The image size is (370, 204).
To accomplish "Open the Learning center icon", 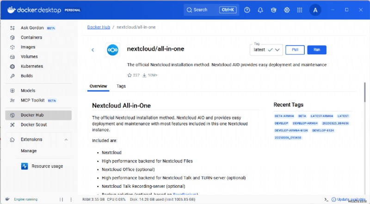I will pyautogui.click(x=273, y=10).
